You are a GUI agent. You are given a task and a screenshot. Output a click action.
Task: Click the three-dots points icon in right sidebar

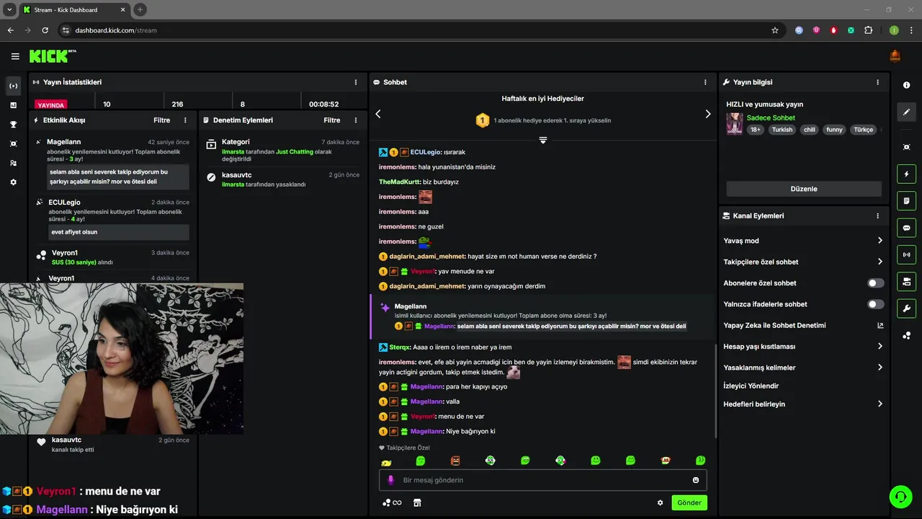tap(906, 336)
